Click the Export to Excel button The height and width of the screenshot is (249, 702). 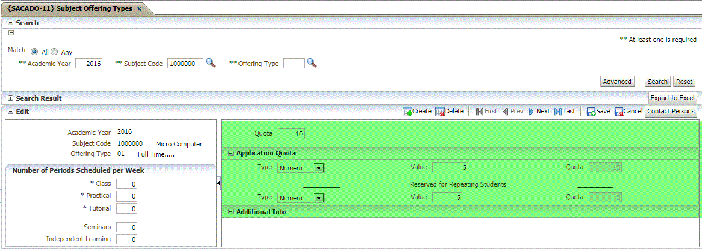[672, 98]
